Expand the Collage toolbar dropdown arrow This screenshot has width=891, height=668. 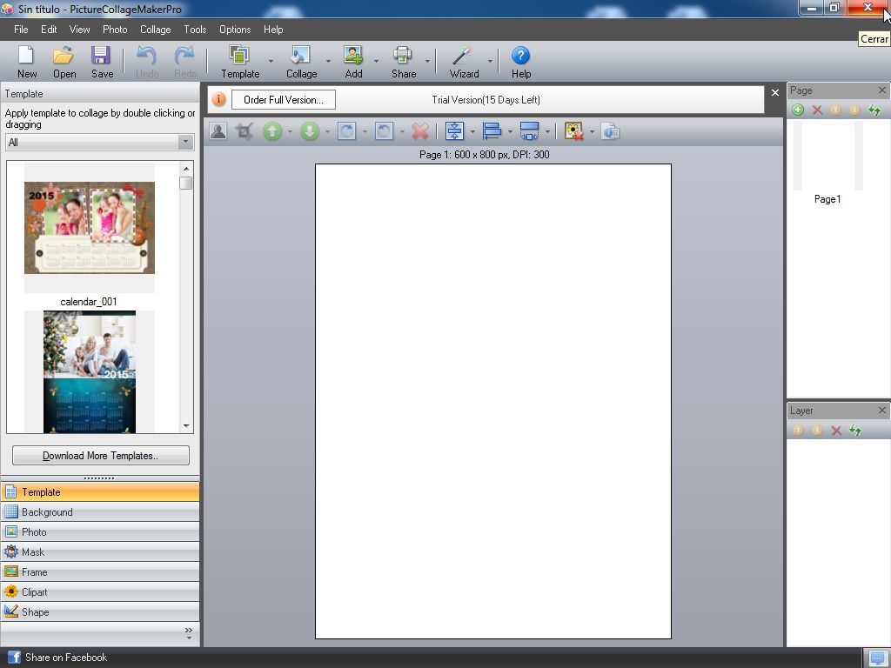[x=328, y=62]
